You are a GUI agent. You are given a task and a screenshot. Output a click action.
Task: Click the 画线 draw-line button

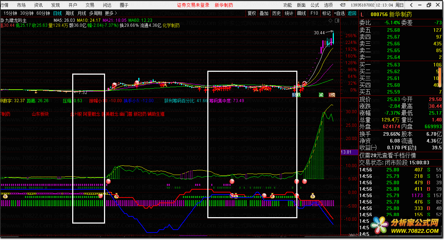coord(301,13)
